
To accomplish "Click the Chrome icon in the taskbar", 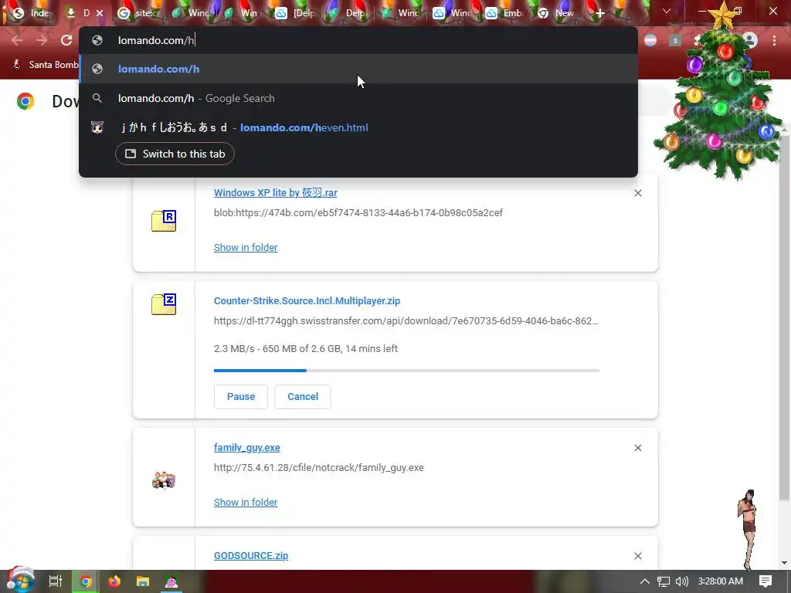I will [x=86, y=581].
